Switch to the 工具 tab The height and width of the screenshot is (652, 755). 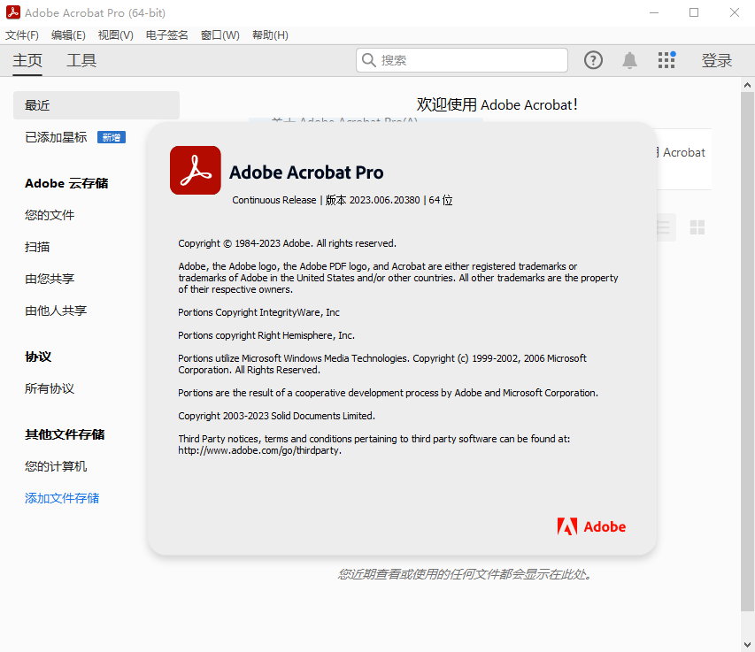tap(81, 61)
